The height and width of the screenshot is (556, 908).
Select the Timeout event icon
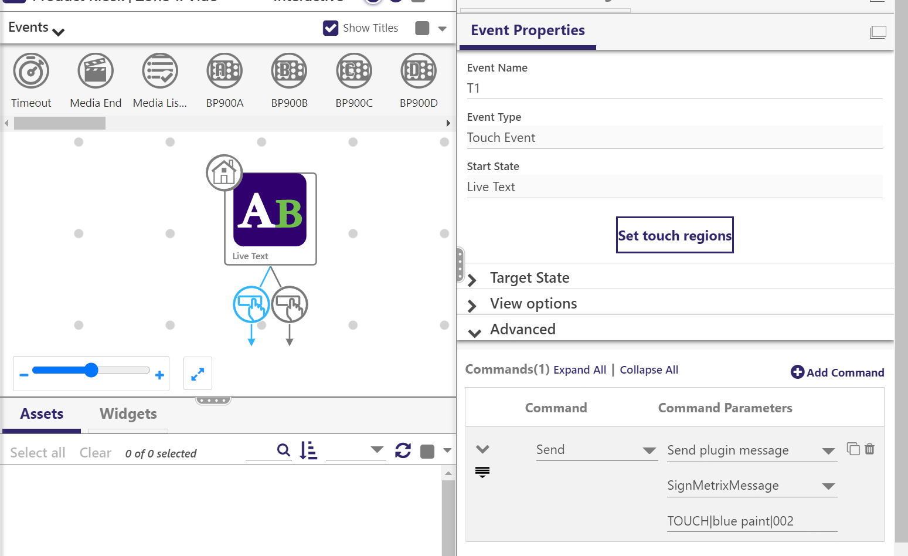coord(31,71)
